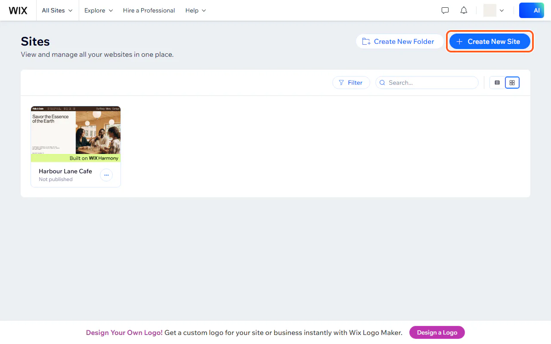Open the chat messages icon
Screen dimensions: 551x344
(x=445, y=10)
